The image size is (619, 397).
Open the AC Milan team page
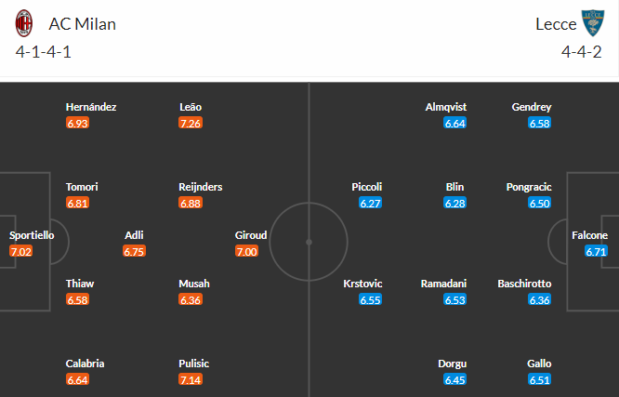tap(85, 22)
